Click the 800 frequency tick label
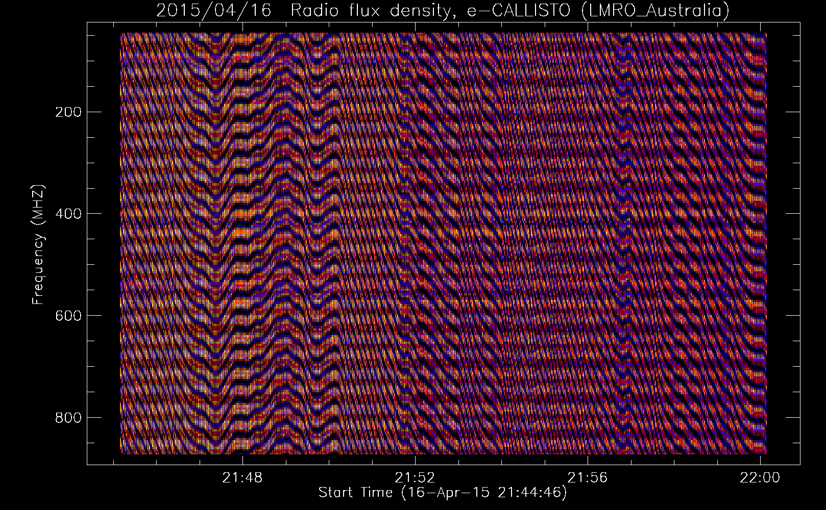The height and width of the screenshot is (510, 826). click(x=68, y=418)
